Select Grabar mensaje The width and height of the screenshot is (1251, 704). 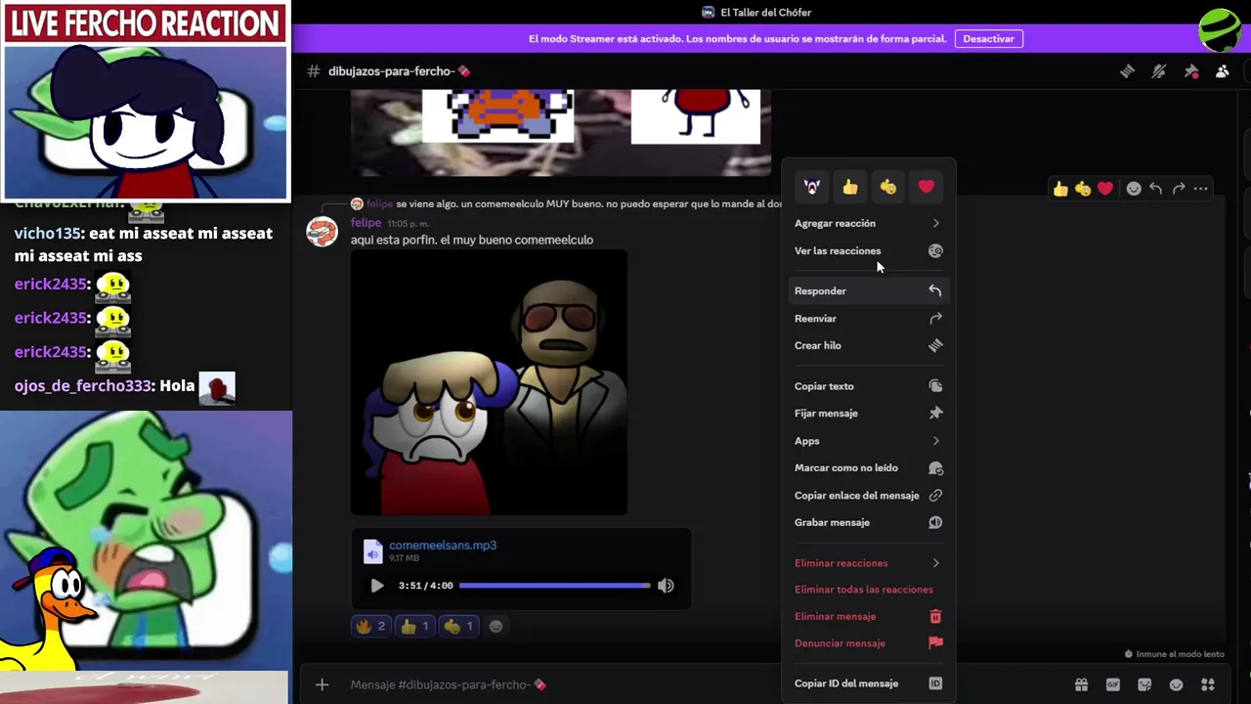coord(868,522)
